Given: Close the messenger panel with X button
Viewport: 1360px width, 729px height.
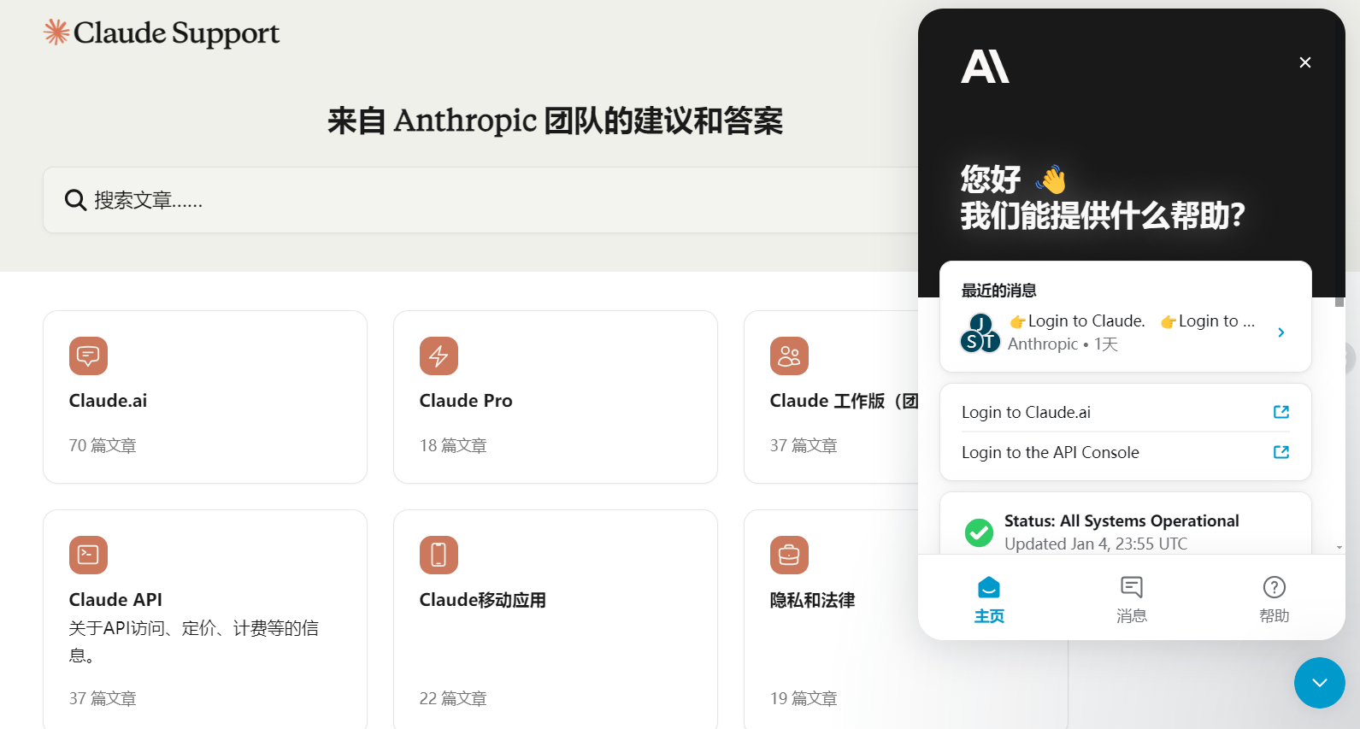Looking at the screenshot, I should coord(1304,62).
